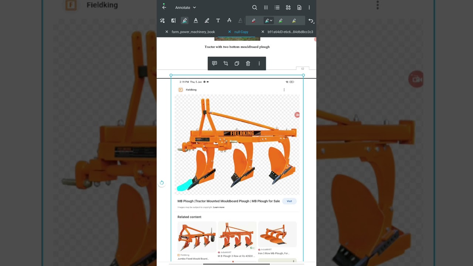Viewport: 473px width, 266px height.
Task: Choose the red highlighter preset
Action: 253,21
